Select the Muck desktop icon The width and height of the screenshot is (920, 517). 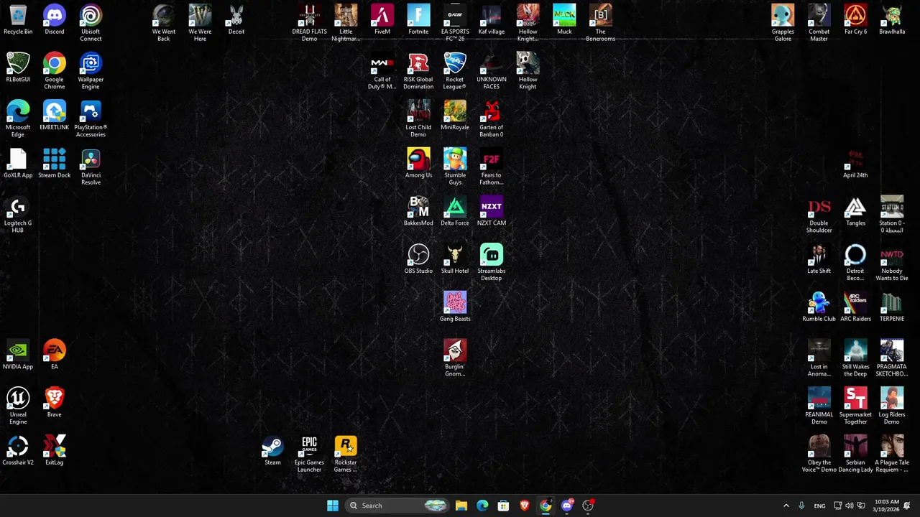[564, 20]
